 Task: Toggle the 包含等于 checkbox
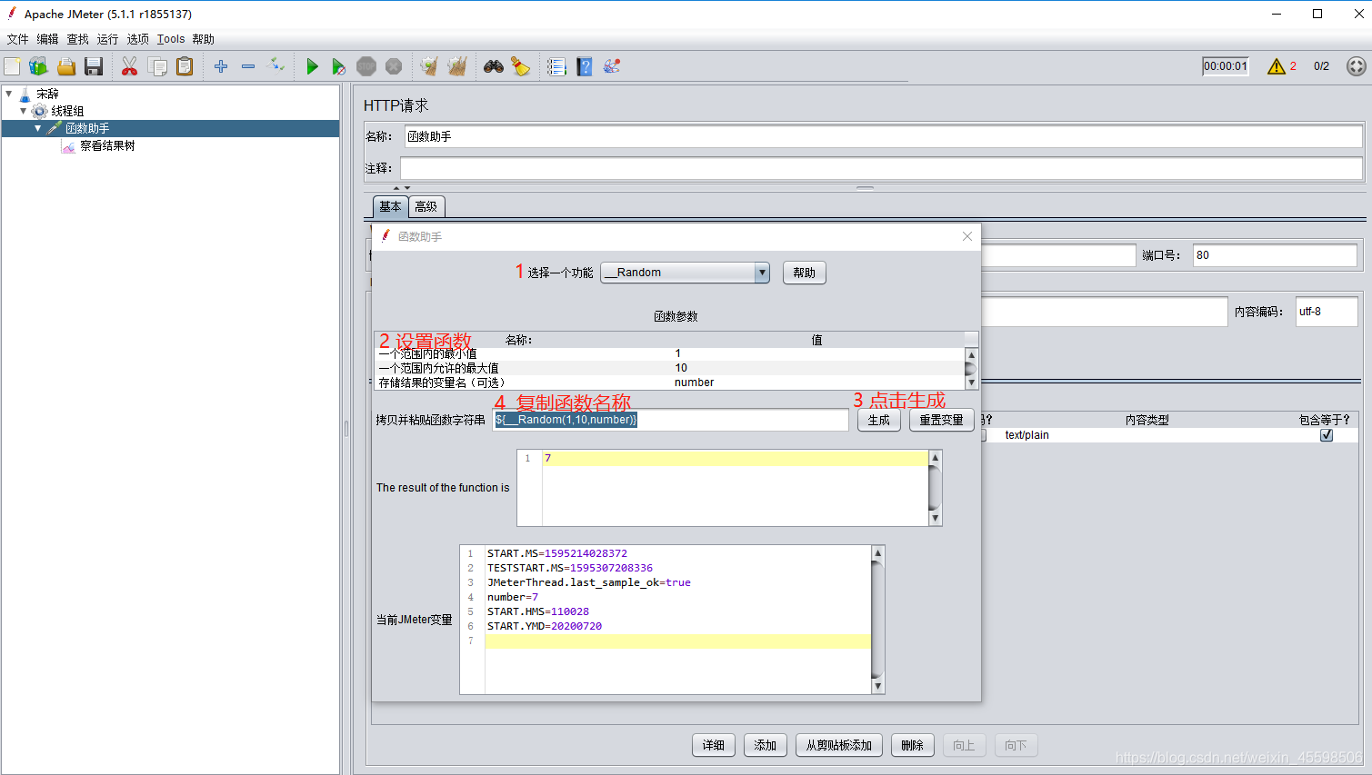1327,435
